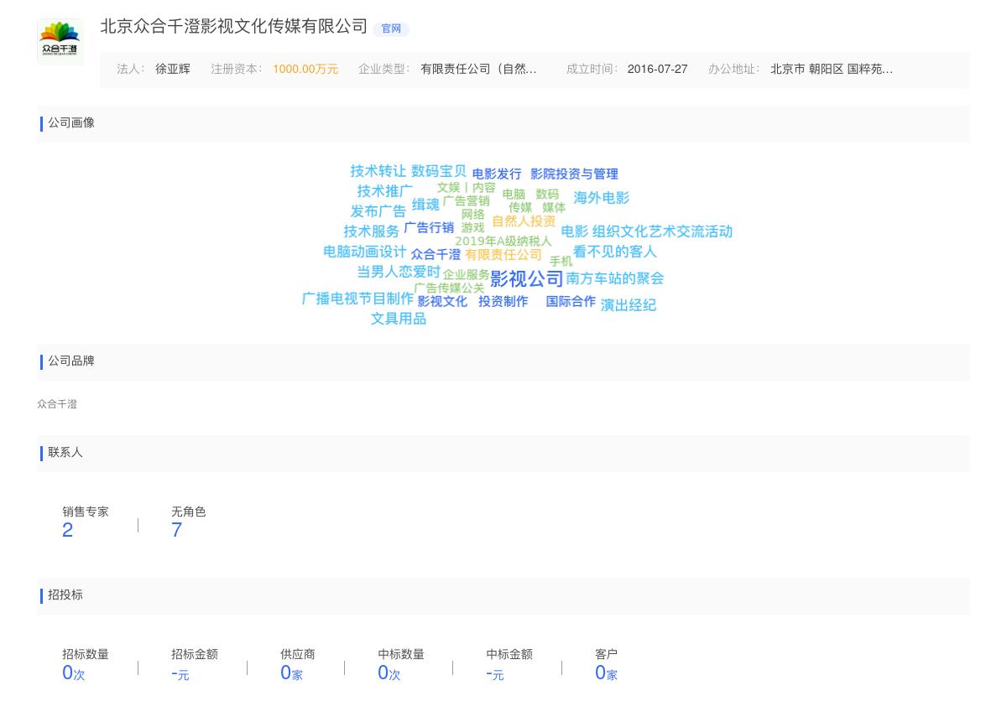
Task: Click the 广播电视节目制作 word cloud tag
Action: pos(357,299)
